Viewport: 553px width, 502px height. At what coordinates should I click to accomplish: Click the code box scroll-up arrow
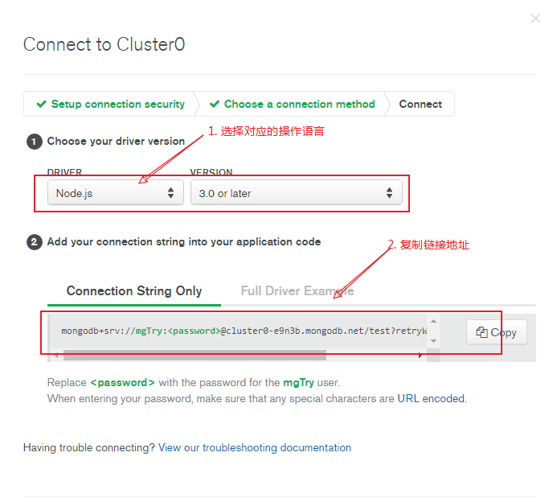(433, 321)
